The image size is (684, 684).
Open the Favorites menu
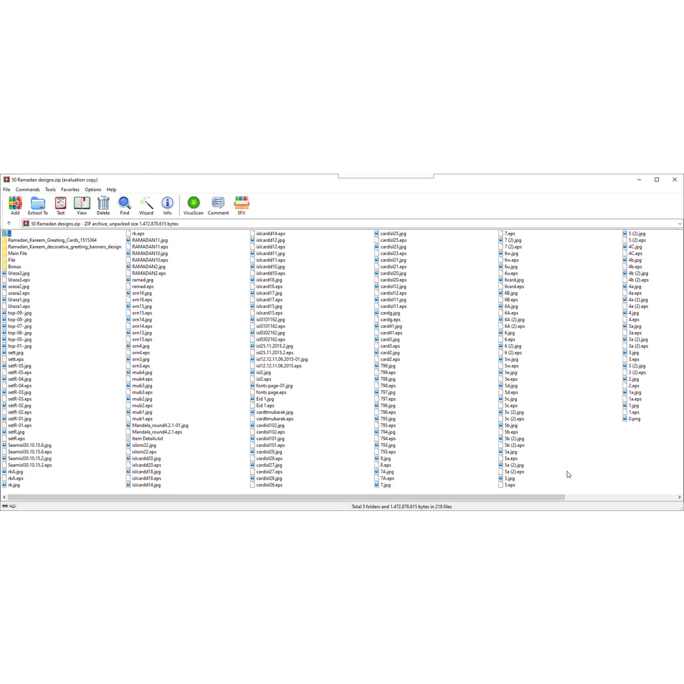[70, 190]
